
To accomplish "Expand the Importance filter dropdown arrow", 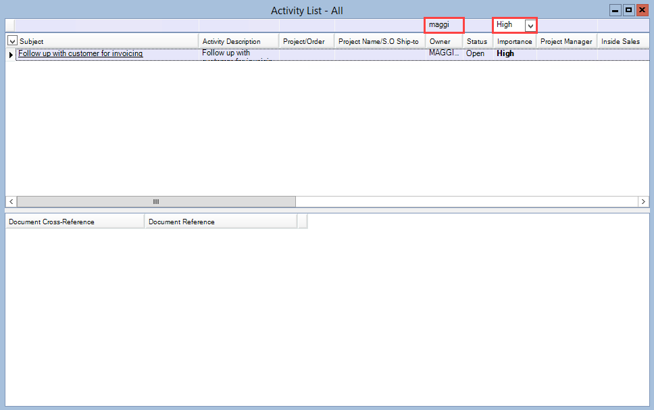I will point(530,26).
